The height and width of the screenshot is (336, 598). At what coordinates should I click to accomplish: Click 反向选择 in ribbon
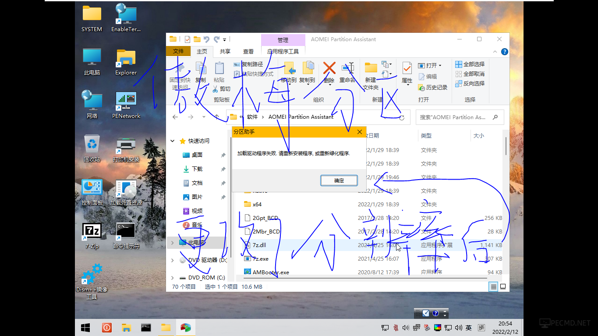pyautogui.click(x=470, y=83)
